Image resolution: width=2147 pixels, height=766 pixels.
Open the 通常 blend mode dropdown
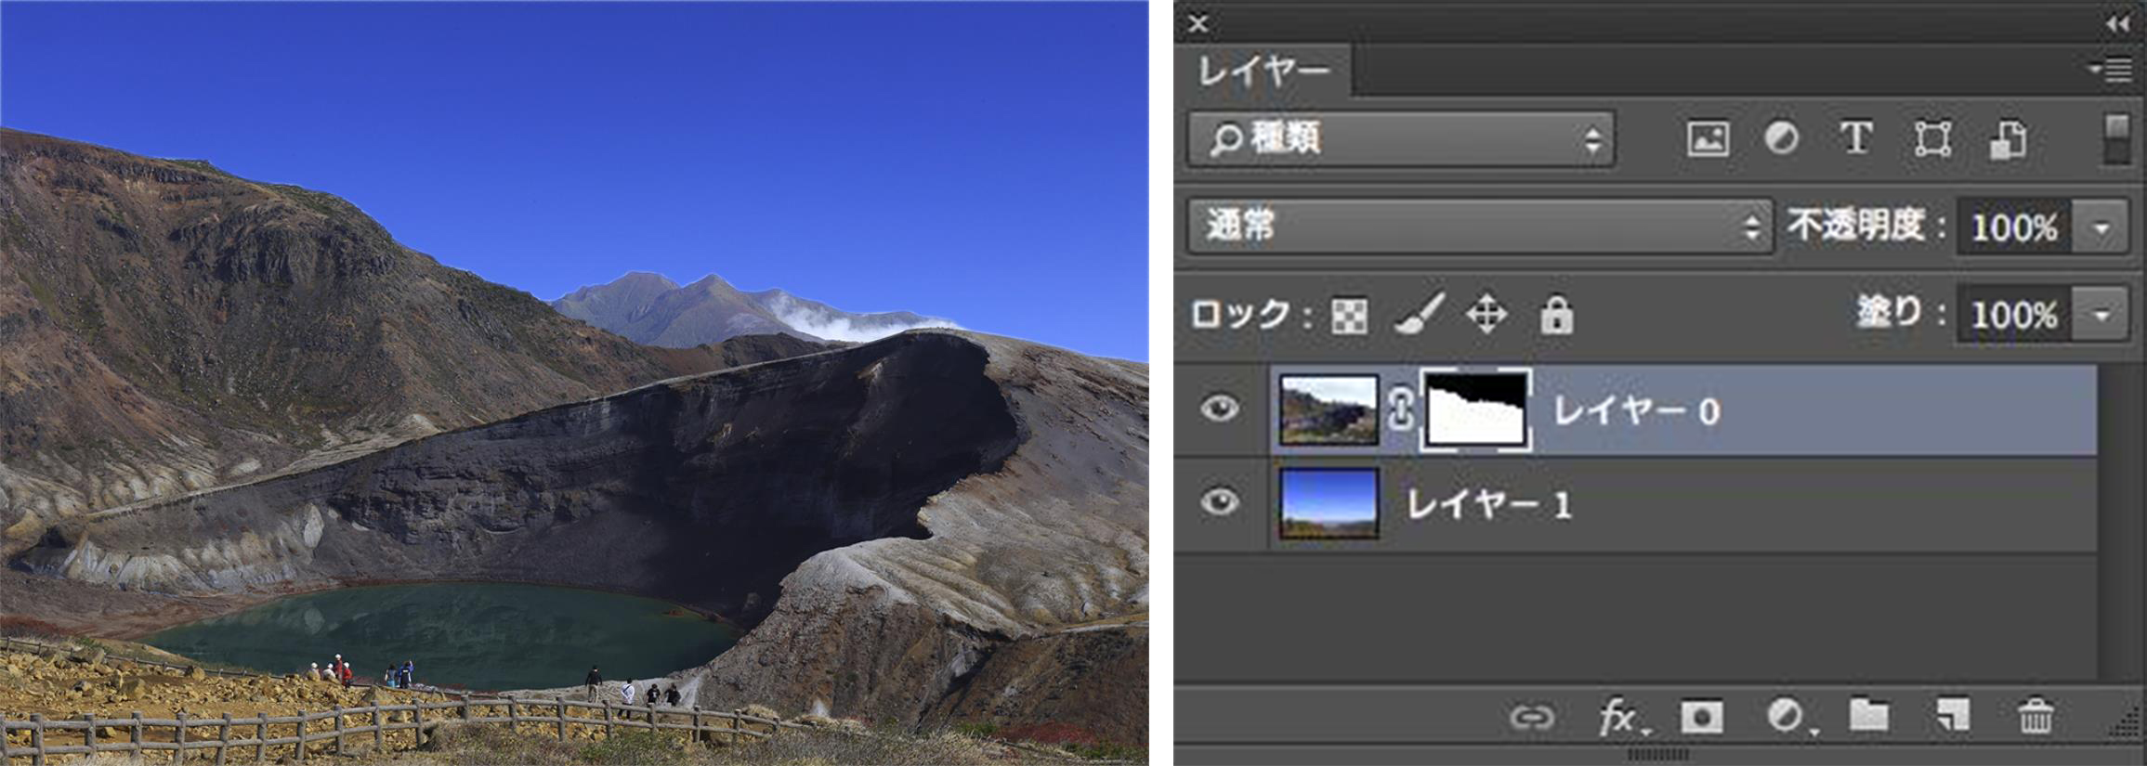[1480, 226]
